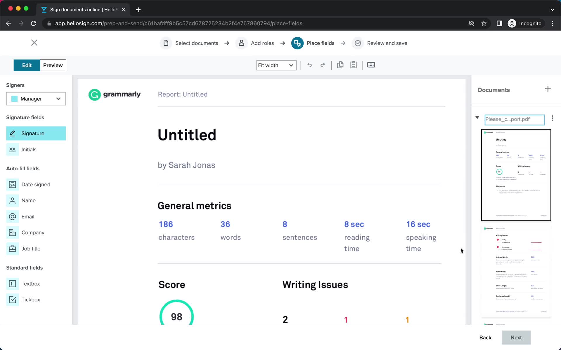The image size is (561, 350).
Task: Open Chrome three-dot menu
Action: (x=552, y=23)
